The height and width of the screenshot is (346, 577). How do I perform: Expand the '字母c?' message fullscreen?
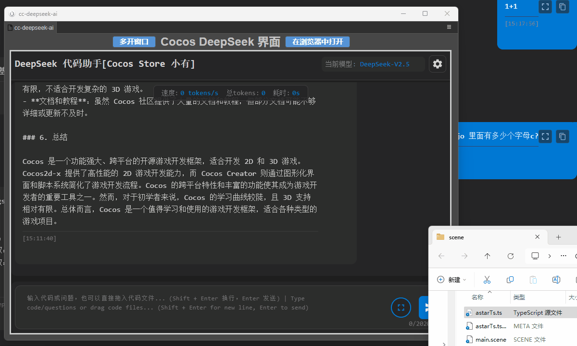(545, 136)
